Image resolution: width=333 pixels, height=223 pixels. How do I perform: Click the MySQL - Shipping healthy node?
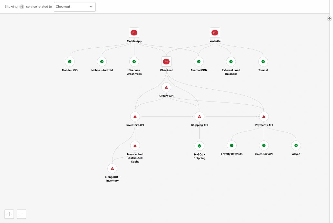click(199, 146)
